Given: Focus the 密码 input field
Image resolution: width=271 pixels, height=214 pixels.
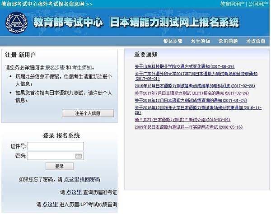Looking at the screenshot, I should 56,156.
